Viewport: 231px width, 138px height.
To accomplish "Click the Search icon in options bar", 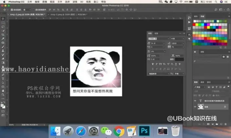I will tap(216, 10).
